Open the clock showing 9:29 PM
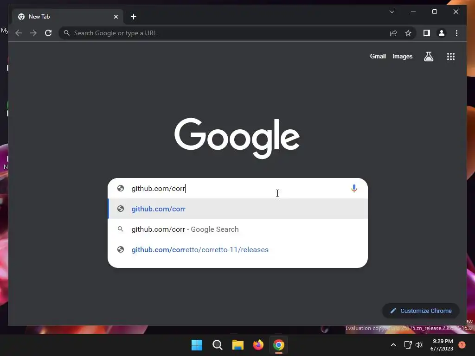The height and width of the screenshot is (356, 475). 442,345
